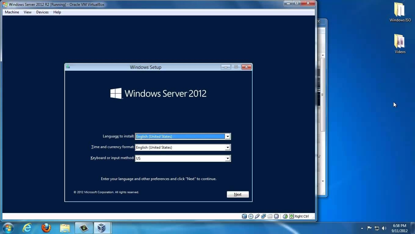Open the VirtualBox taskbar icon

102,228
